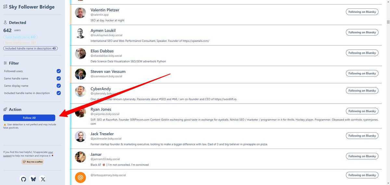The width and height of the screenshot is (390, 185).
Task: Click the Sky Follower Bridge title text
Action: point(32,7)
